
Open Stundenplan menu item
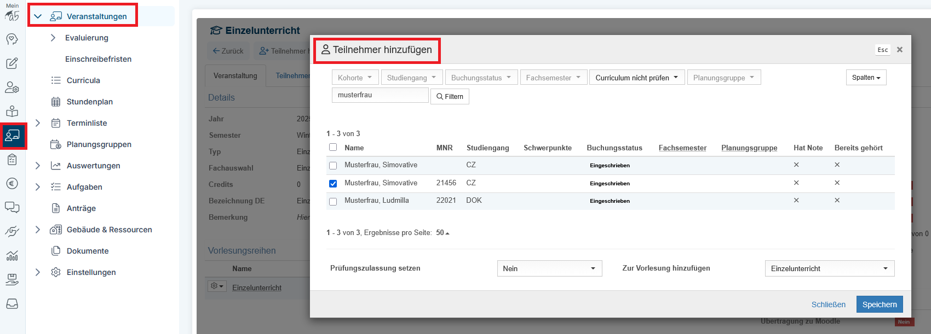click(x=90, y=102)
